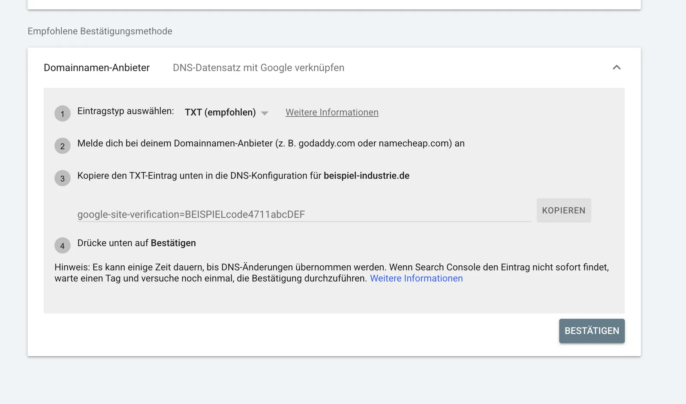The image size is (686, 404).
Task: Click the KOPIEREN button
Action: (563, 210)
